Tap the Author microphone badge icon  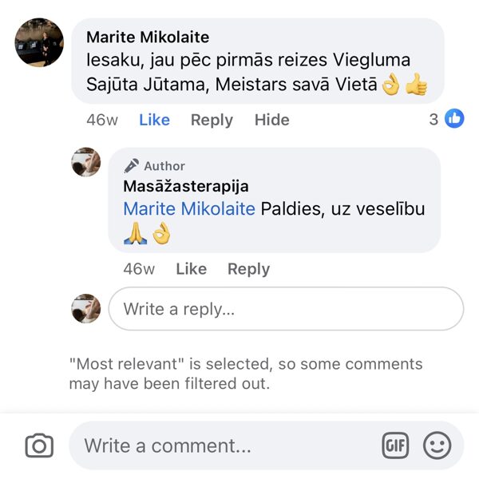click(x=132, y=166)
